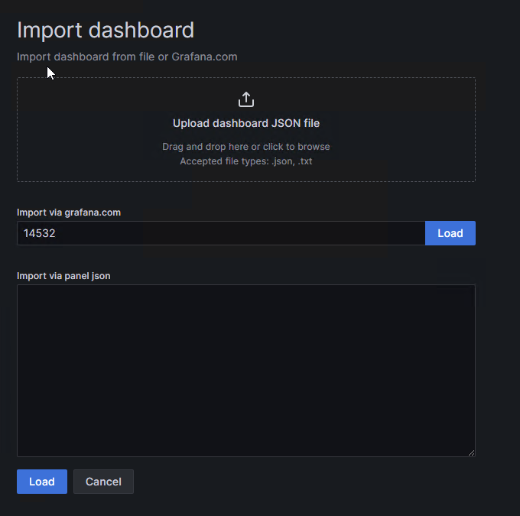520x516 pixels.
Task: Focus the grafana.com dashboard ID field
Action: (220, 233)
